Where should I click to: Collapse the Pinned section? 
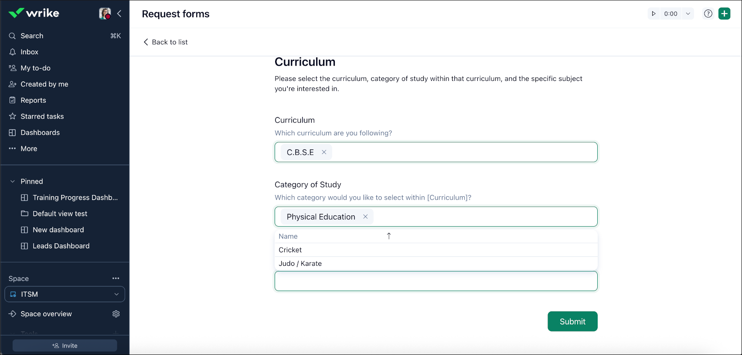pyautogui.click(x=13, y=181)
